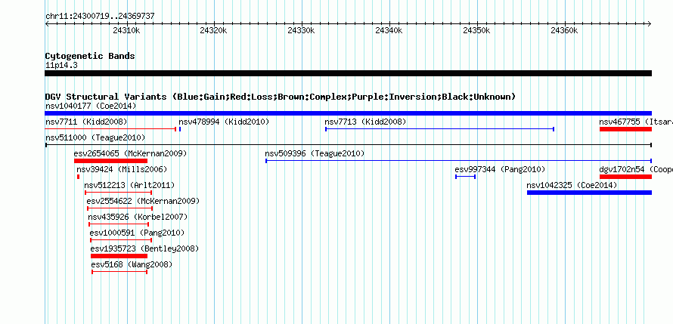Image resolution: width=673 pixels, height=324 pixels.
Task: Click the nsv478994 (Kidd2010) variant label
Action: click(224, 122)
